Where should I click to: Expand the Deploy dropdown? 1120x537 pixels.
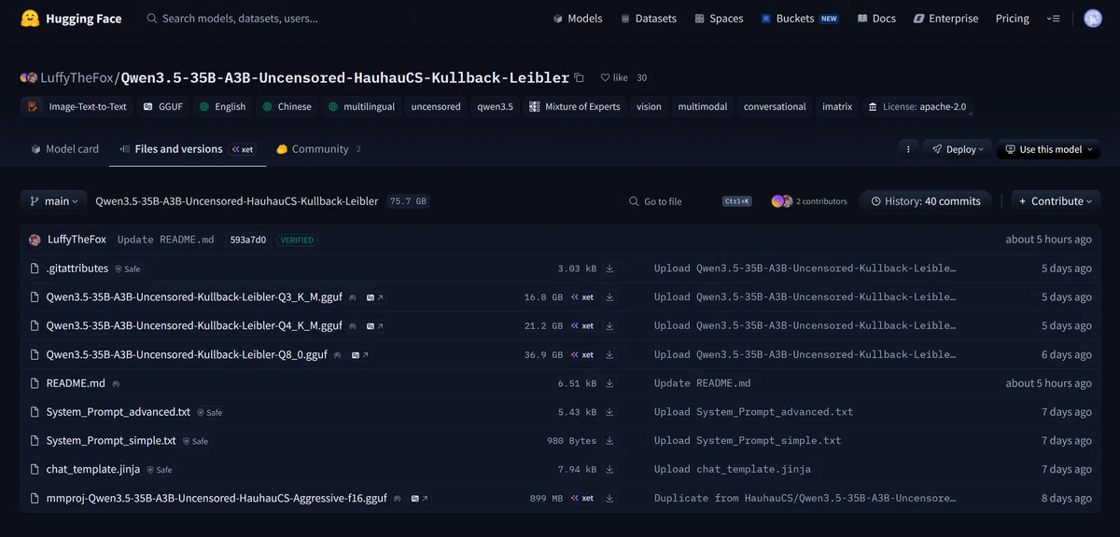(958, 149)
